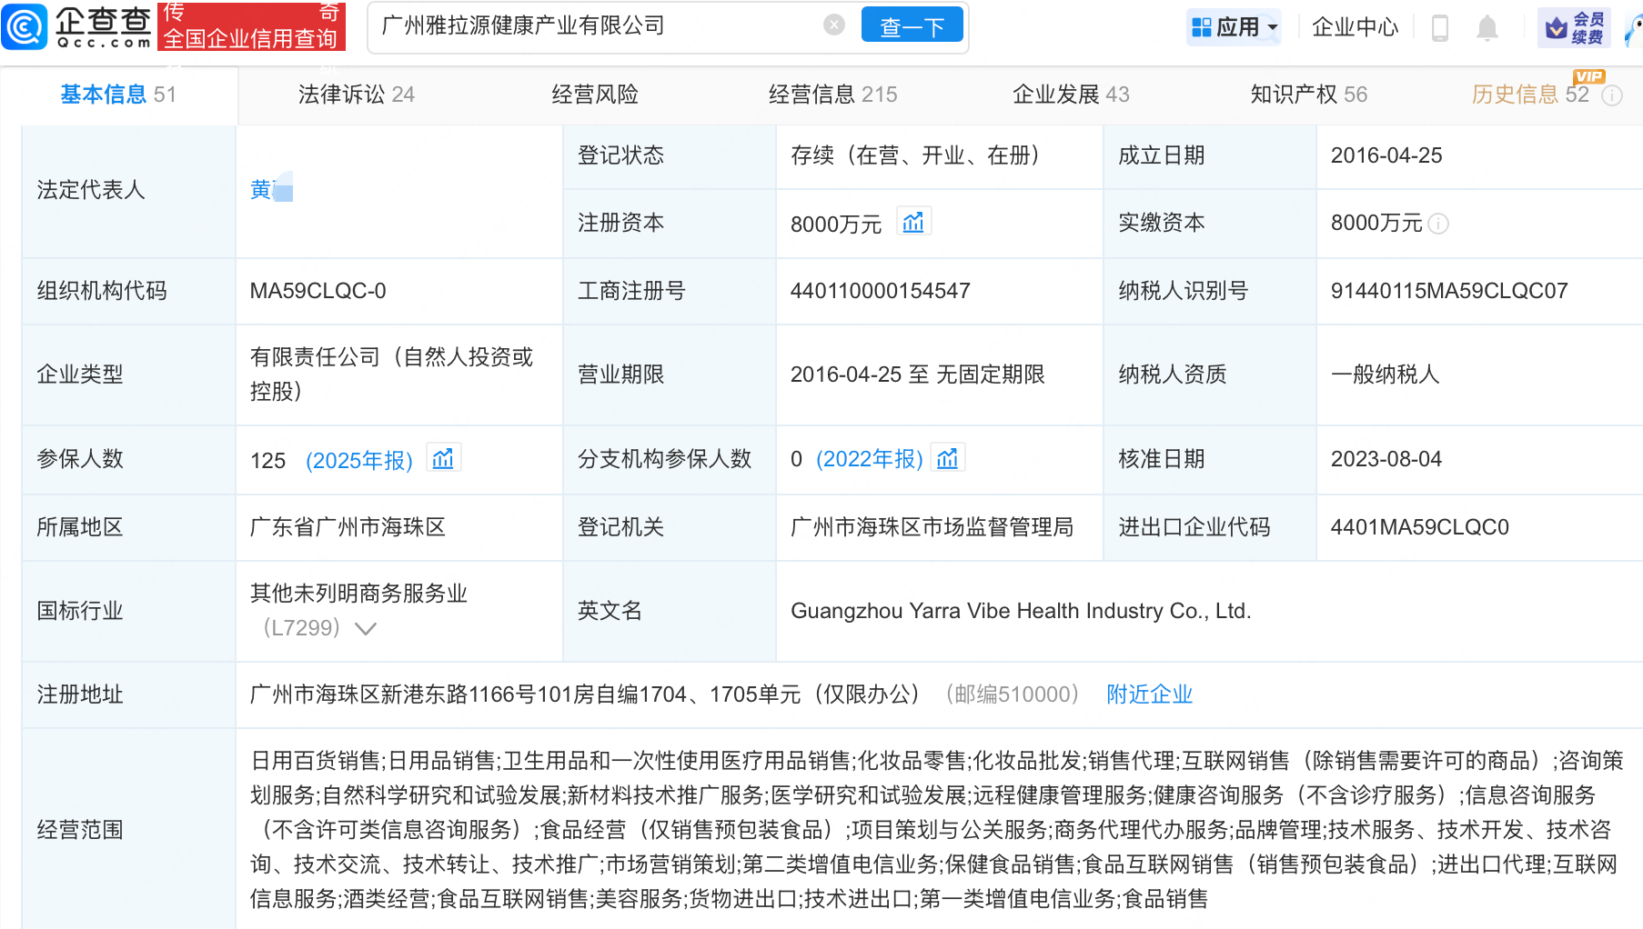
Task: Click business term 2016-04-25 至 无固定期限
Action: (918, 375)
